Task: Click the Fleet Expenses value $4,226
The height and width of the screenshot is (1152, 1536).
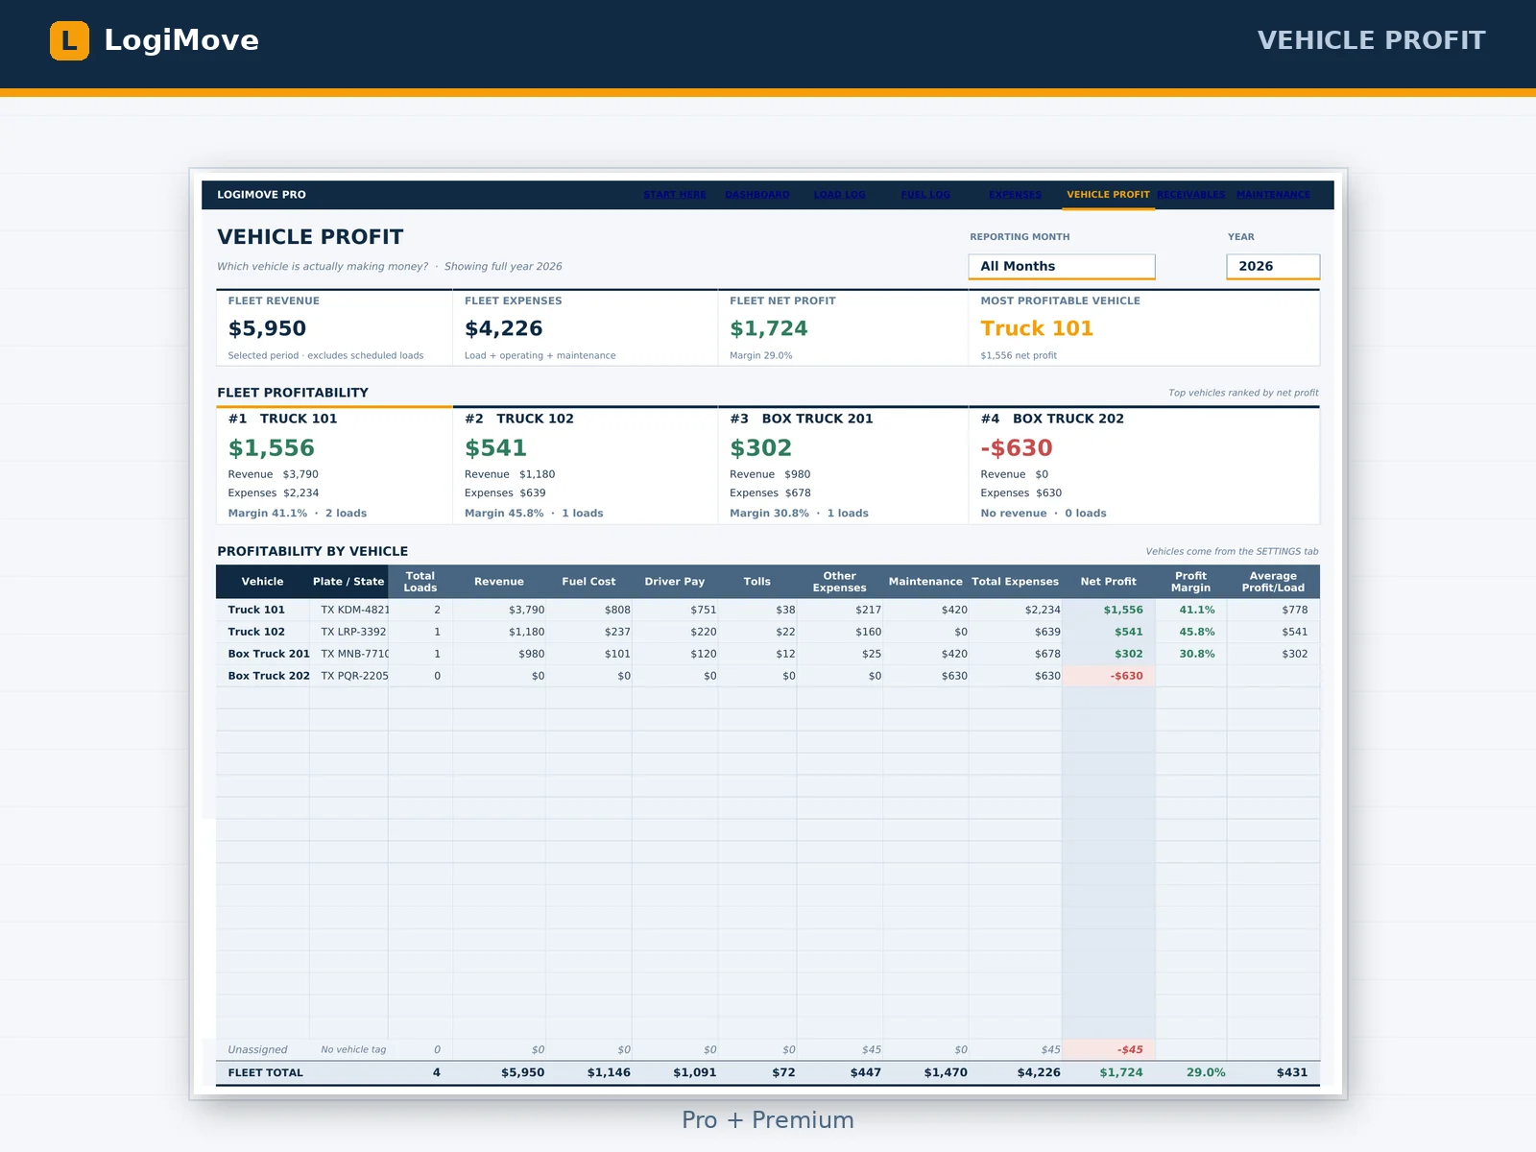Action: pos(504,328)
